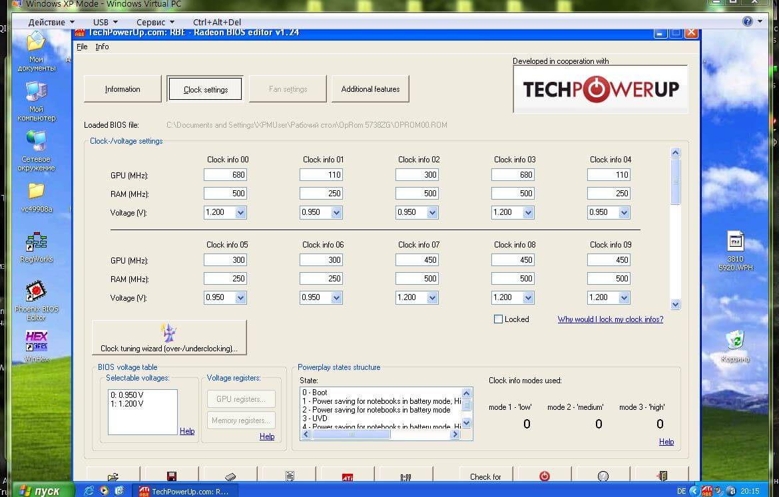This screenshot has height=497, width=779.
Task: Expand the Clock info 07 voltage dropdown
Action: click(432, 297)
